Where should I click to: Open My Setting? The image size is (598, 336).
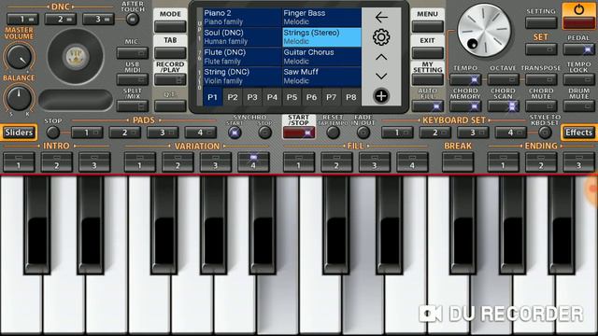pyautogui.click(x=428, y=79)
